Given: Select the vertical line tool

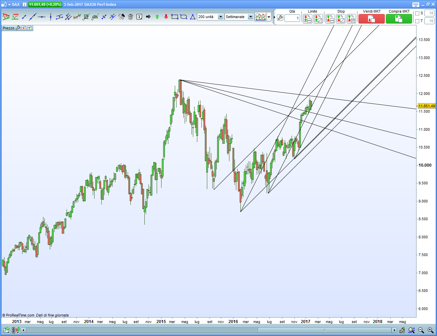Looking at the screenshot, I should 51,17.
